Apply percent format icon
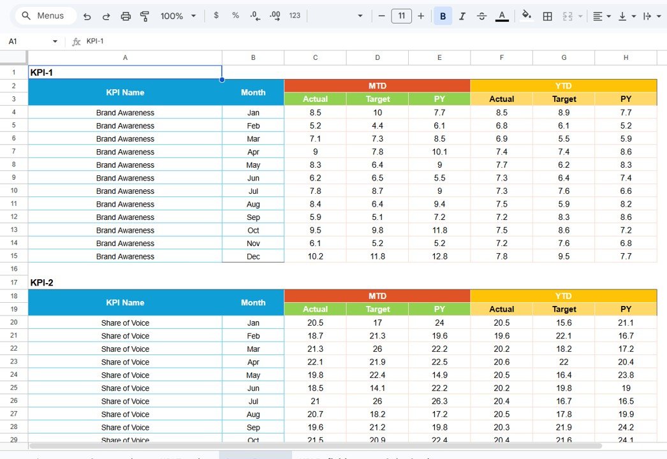The height and width of the screenshot is (459, 667). [235, 15]
